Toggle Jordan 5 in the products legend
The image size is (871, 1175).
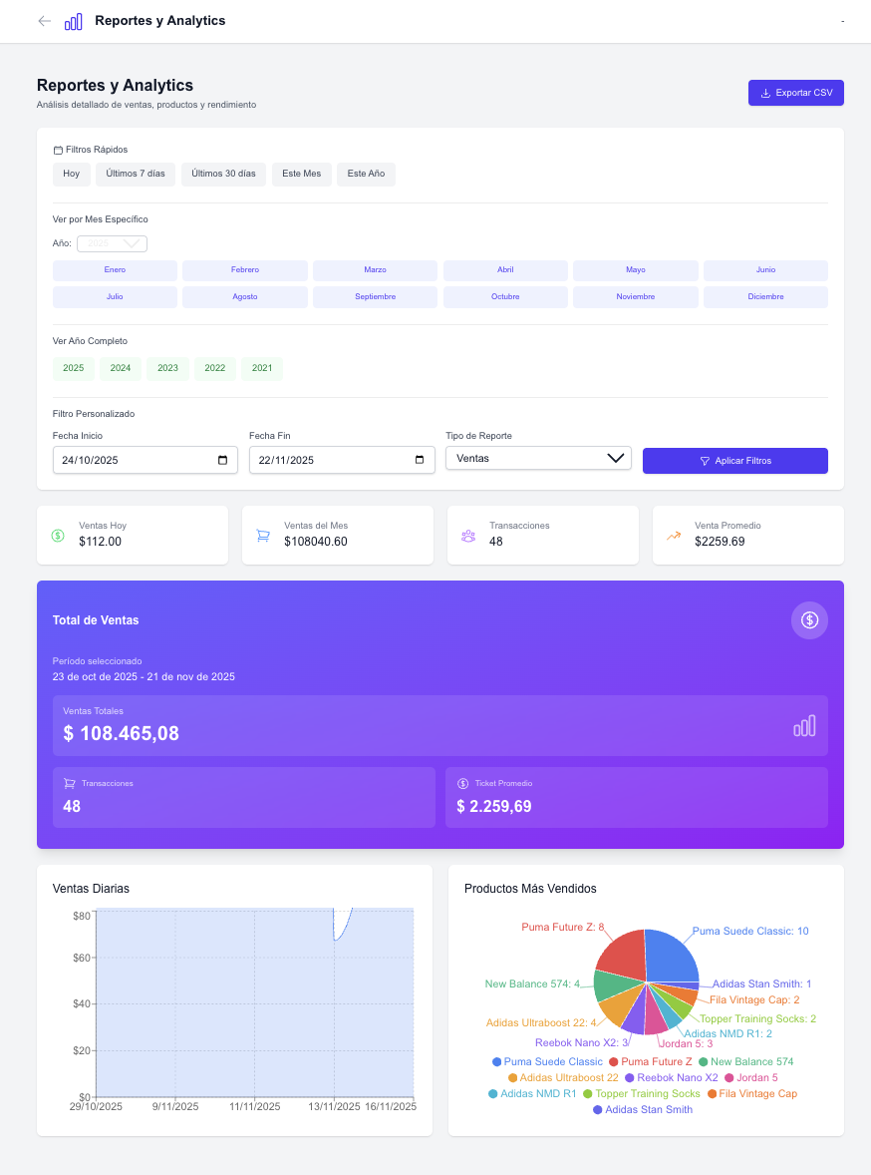click(x=756, y=1078)
